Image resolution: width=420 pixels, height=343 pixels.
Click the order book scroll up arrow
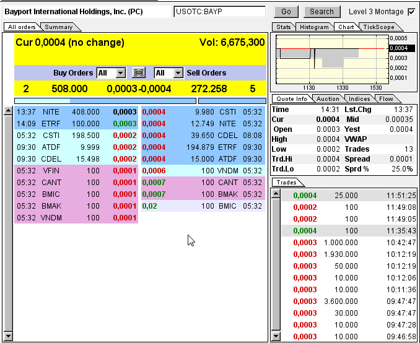(x=8, y=111)
